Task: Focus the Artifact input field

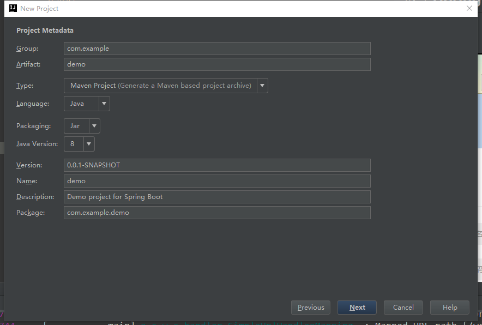Action: pyautogui.click(x=217, y=64)
